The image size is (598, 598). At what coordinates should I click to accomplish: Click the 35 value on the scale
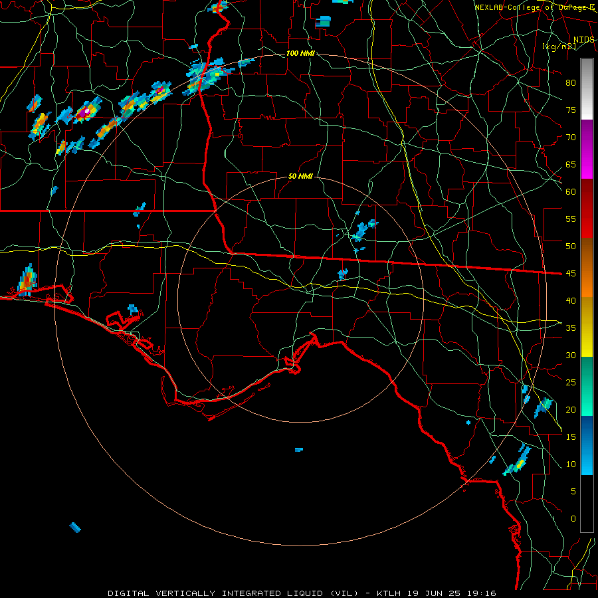coord(571,328)
